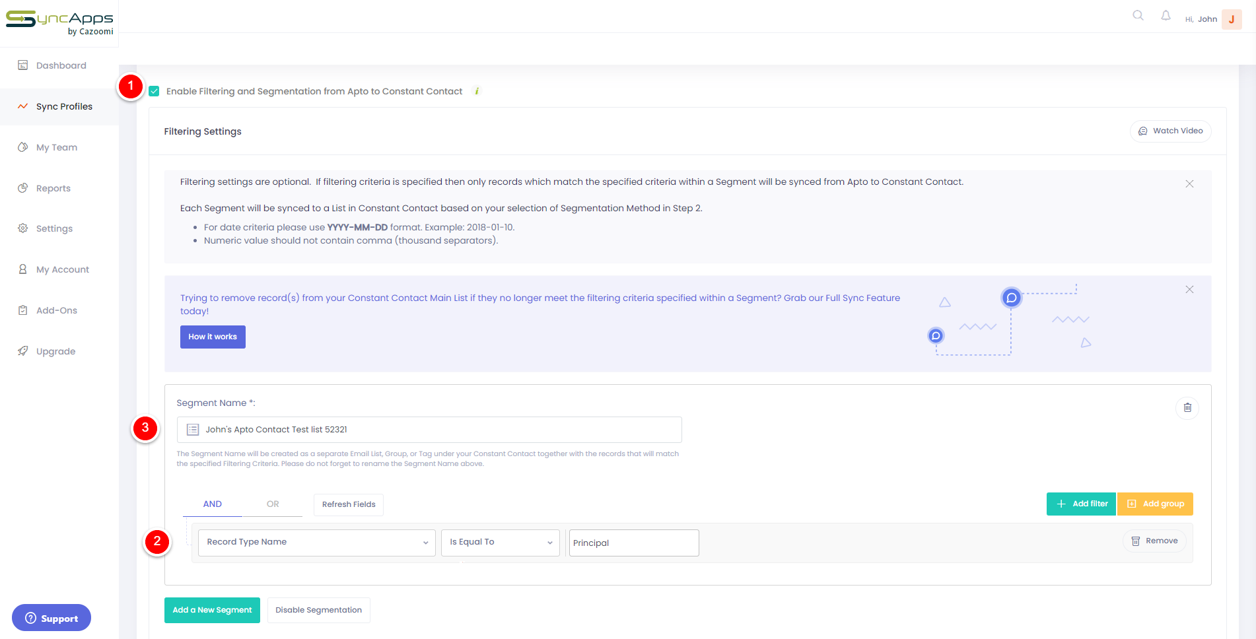Toggle Enable Filtering and Segmentation checkbox
Screen dimensions: 1256x639
(x=154, y=91)
